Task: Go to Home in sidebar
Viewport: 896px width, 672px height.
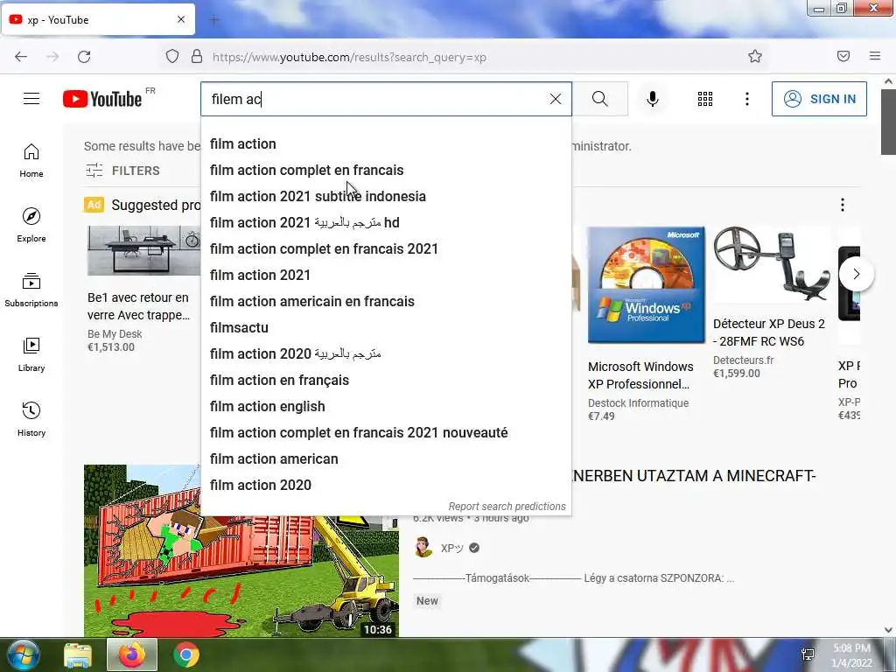Action: point(31,161)
